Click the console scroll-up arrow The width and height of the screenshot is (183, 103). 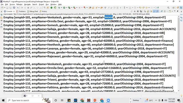coord(178,17)
